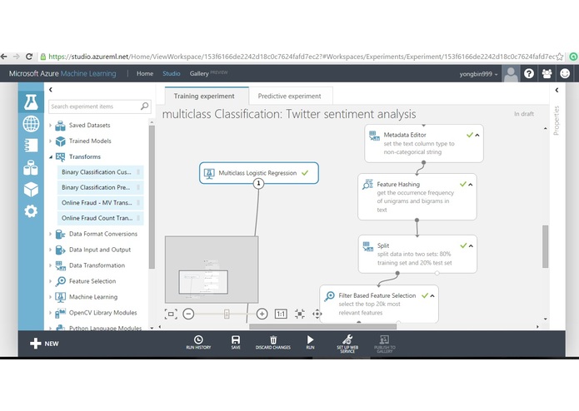Select Binary Classification Pre... transform item
The width and height of the screenshot is (579, 411).
click(x=100, y=188)
